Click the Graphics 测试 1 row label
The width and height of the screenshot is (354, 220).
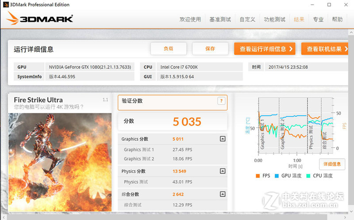coord(139,150)
